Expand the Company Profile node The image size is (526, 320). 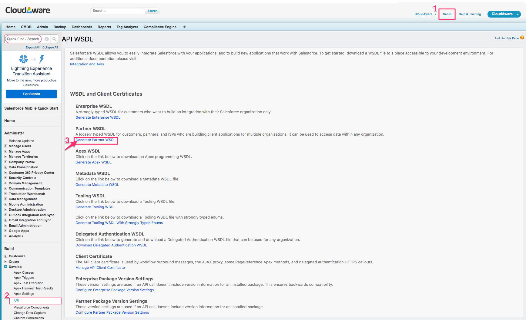pyautogui.click(x=6, y=162)
